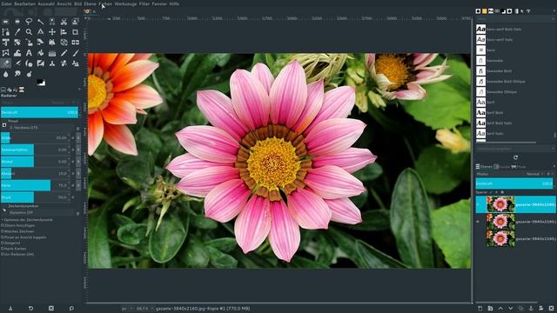Toggle visibility of the highlighted top gazanie layer
Screen dimensions: 557x313
point(478,204)
